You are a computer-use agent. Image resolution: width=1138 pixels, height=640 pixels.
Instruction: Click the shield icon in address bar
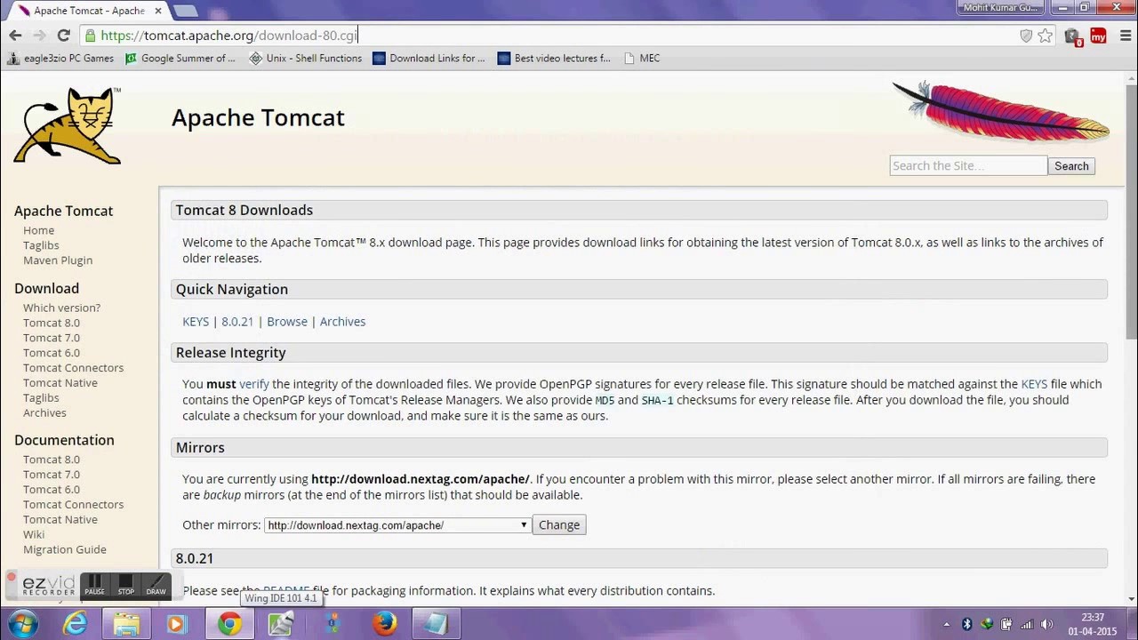(1026, 36)
